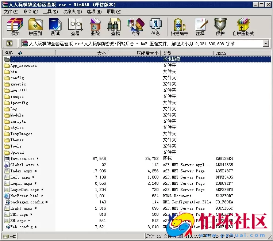This screenshot has height=241, width=273.
Task: Select the styles folder row
Action: tap(137, 127)
